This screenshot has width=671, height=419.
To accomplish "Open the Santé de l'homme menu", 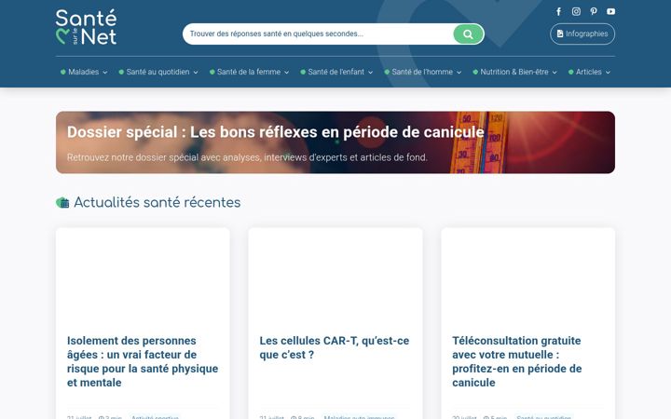I will [422, 72].
